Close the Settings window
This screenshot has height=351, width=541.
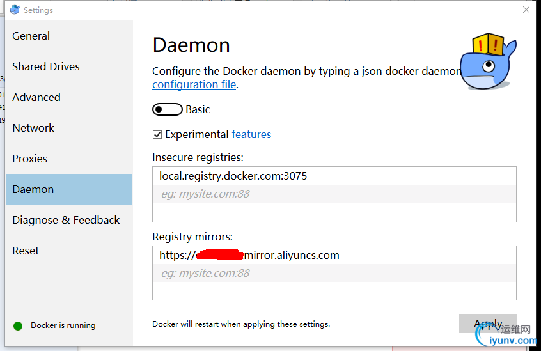(x=526, y=10)
